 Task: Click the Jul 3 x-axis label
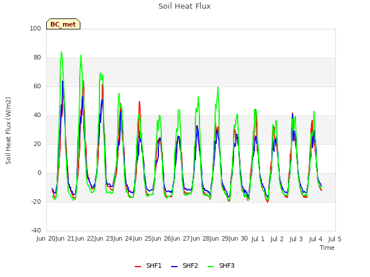click(296, 239)
